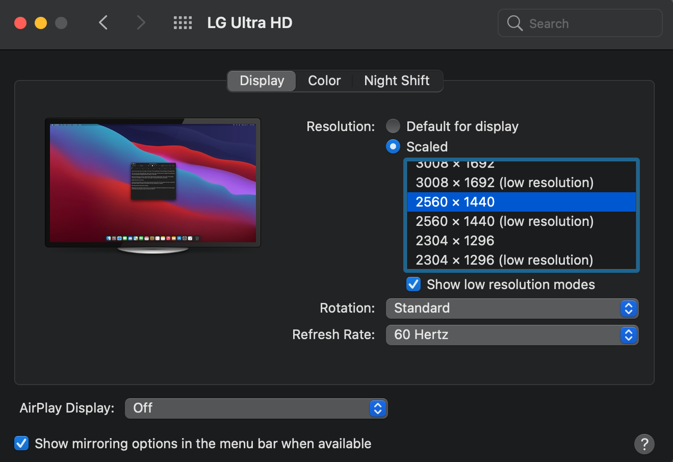The image size is (673, 462).
Task: Show all preferences grid icon
Action: [x=183, y=23]
